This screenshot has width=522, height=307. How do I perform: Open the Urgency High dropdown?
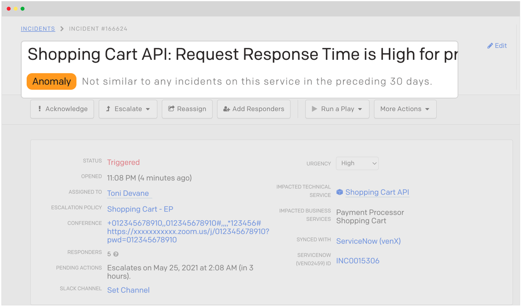(357, 163)
